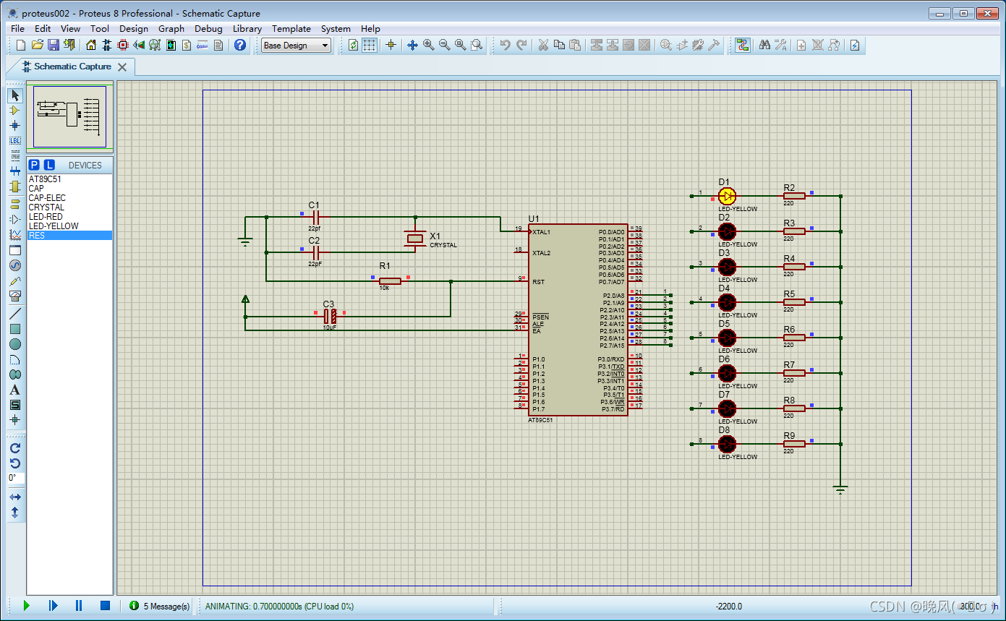Go to Home page icon
The width and height of the screenshot is (1006, 621).
tap(91, 45)
